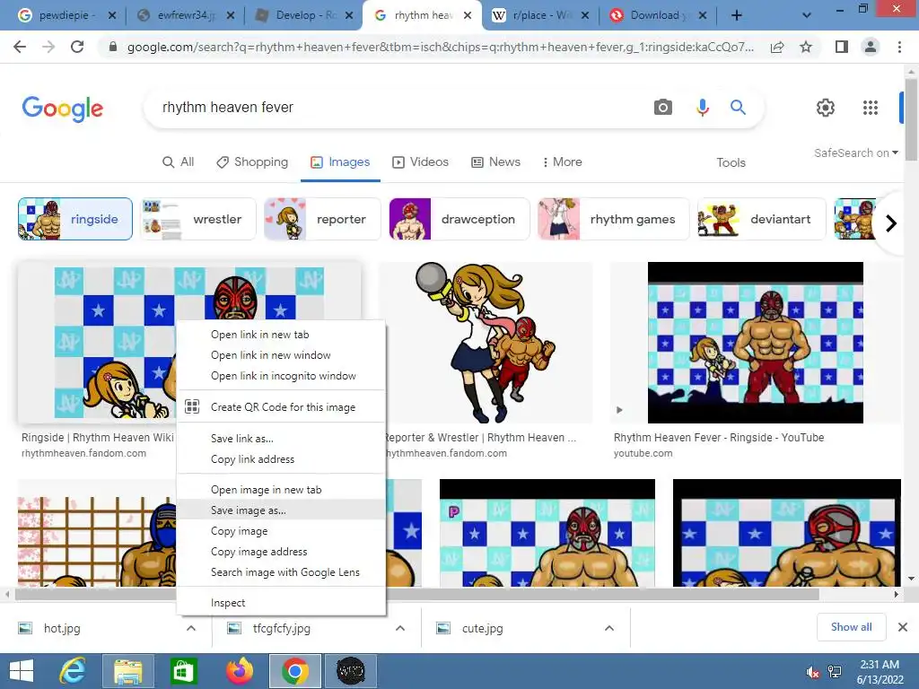Select the ringside filter chip
Screen dimensions: 919x689
point(75,219)
